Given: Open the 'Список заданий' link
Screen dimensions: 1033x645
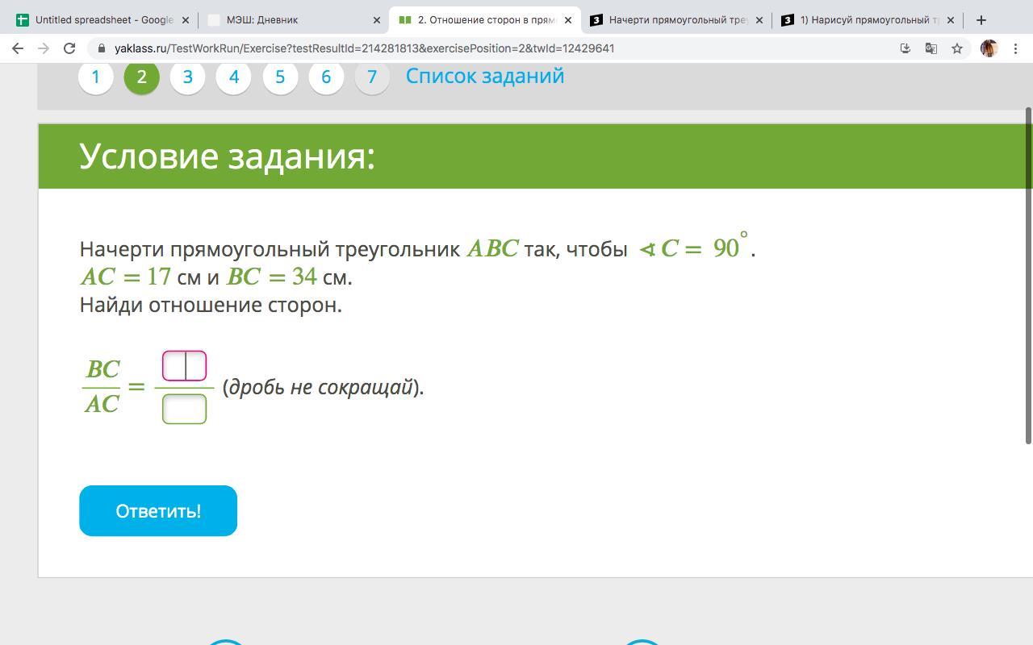Looking at the screenshot, I should [x=485, y=76].
